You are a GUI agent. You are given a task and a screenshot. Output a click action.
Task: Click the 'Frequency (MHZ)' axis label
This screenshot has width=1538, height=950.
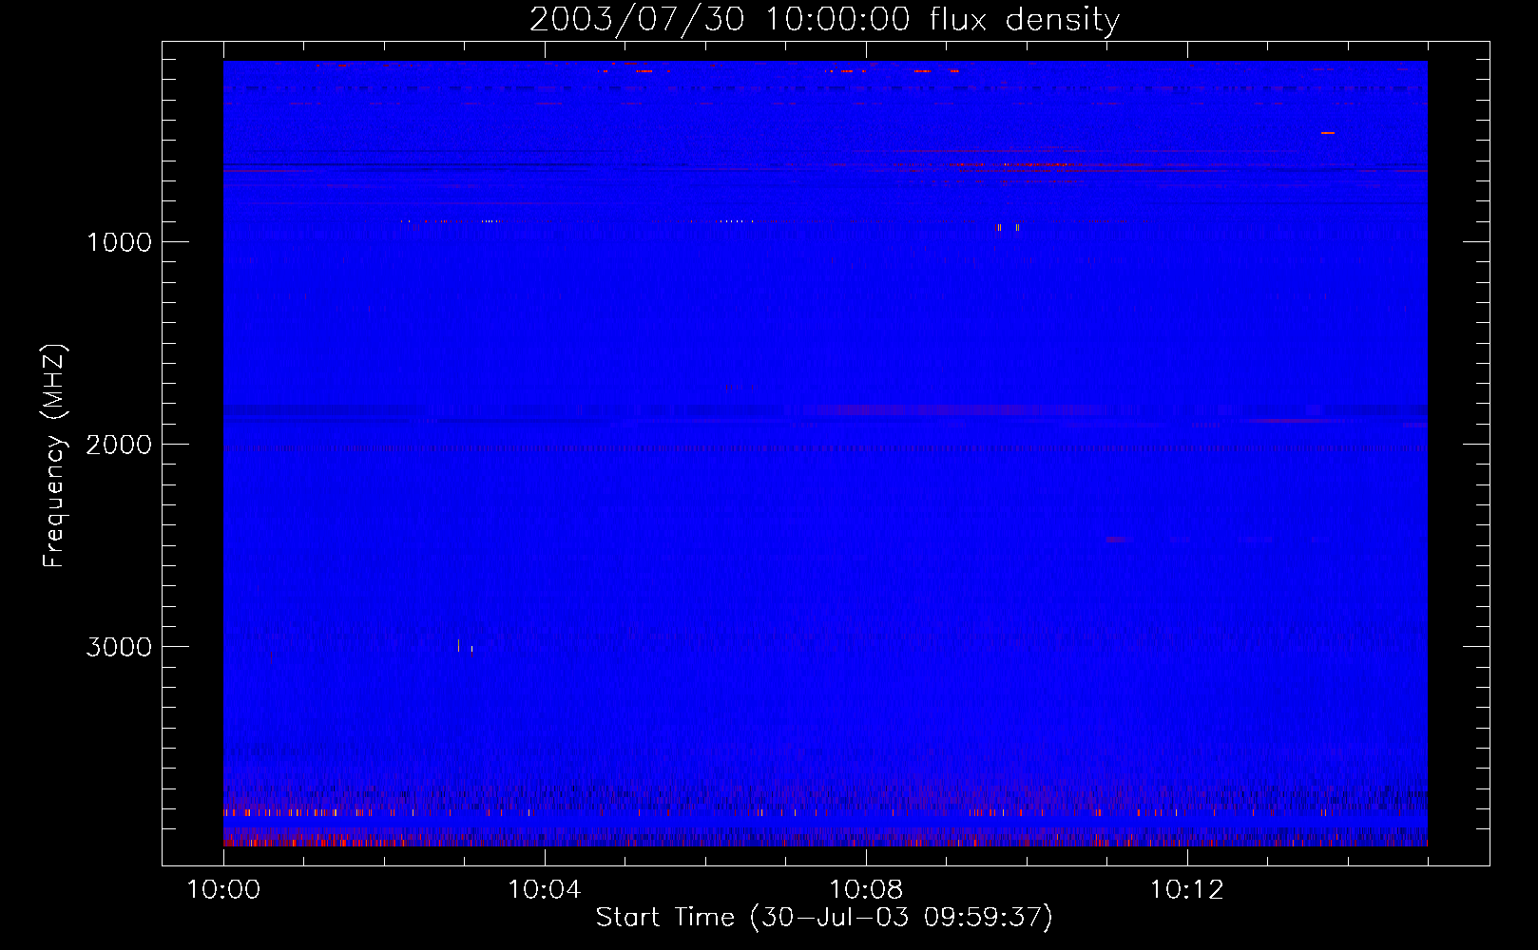53,456
